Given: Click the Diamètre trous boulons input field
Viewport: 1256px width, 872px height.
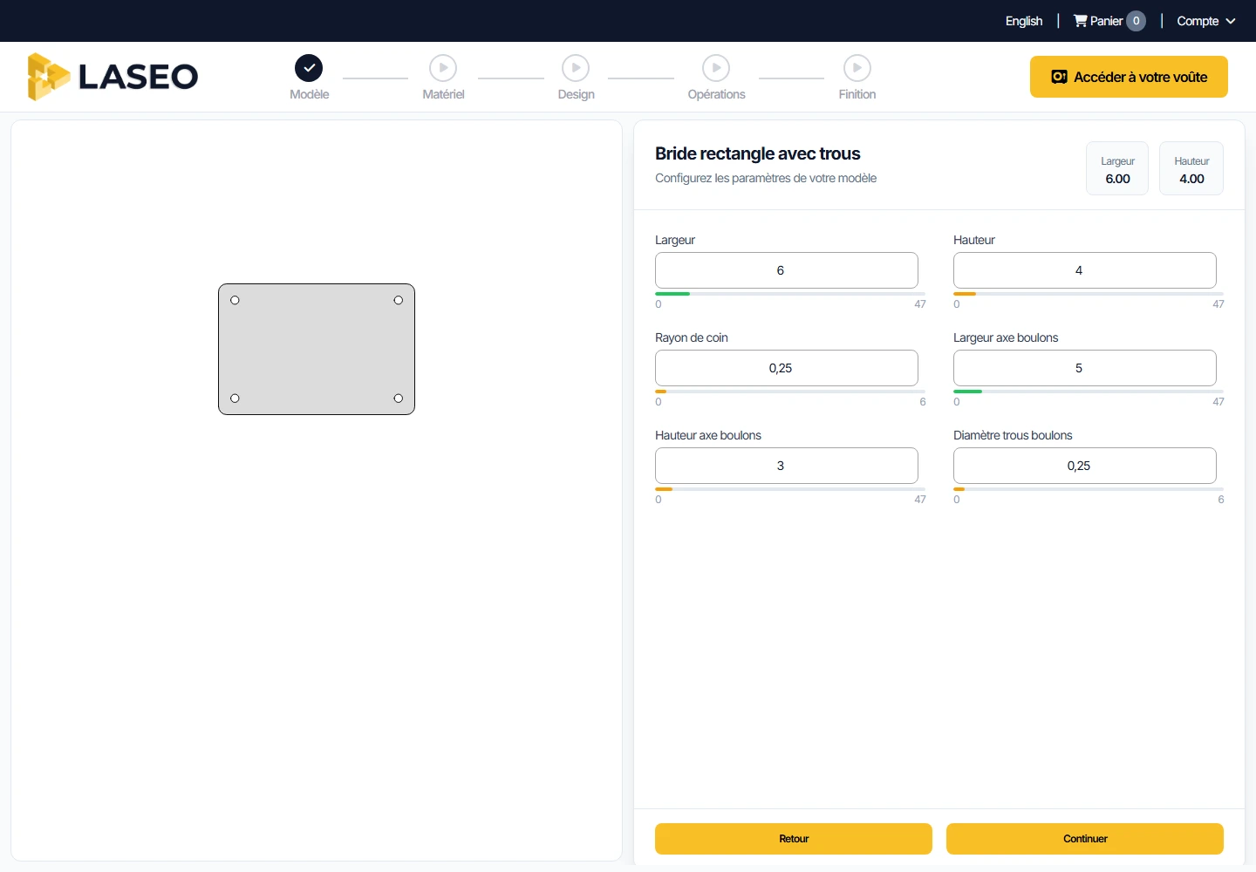Looking at the screenshot, I should click(1085, 466).
